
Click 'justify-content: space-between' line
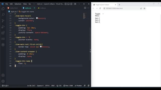(x=33, y=32)
